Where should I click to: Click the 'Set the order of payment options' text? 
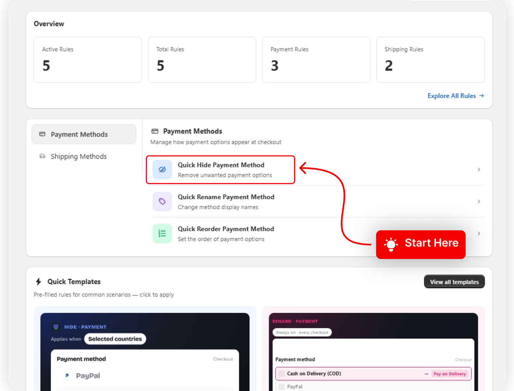(x=221, y=239)
